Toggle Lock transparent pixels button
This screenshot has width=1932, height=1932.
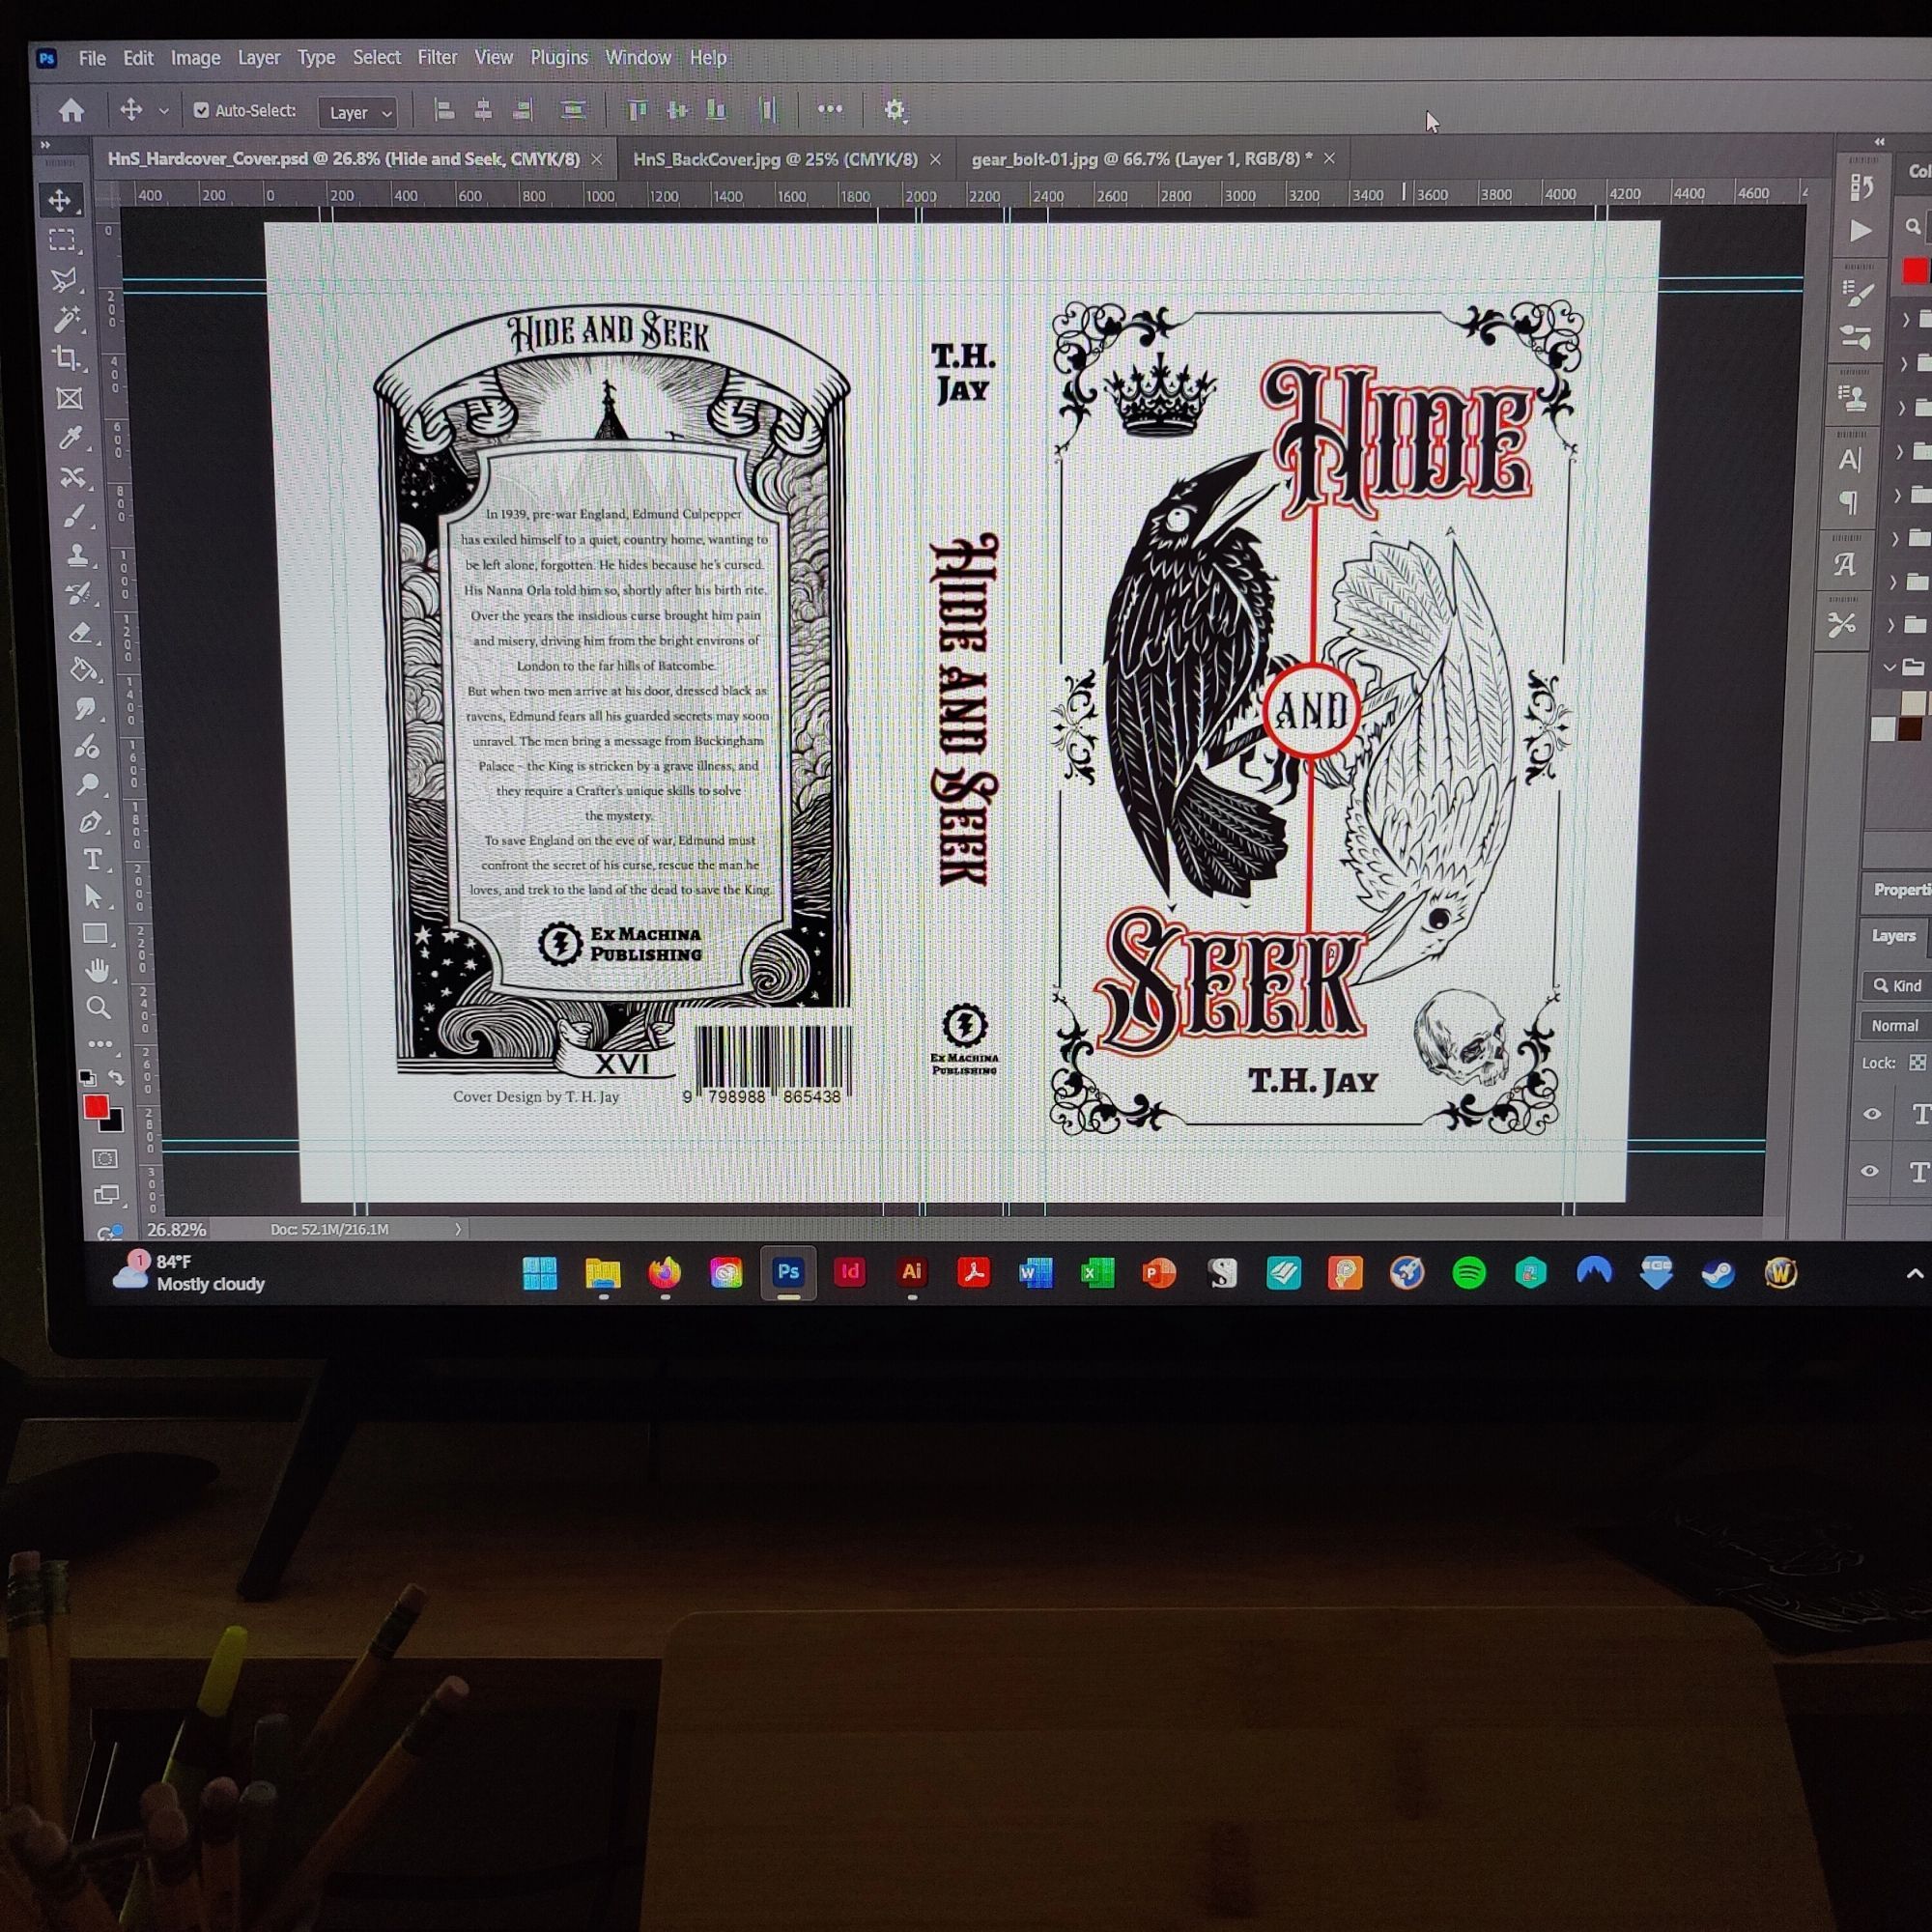tap(1917, 1063)
